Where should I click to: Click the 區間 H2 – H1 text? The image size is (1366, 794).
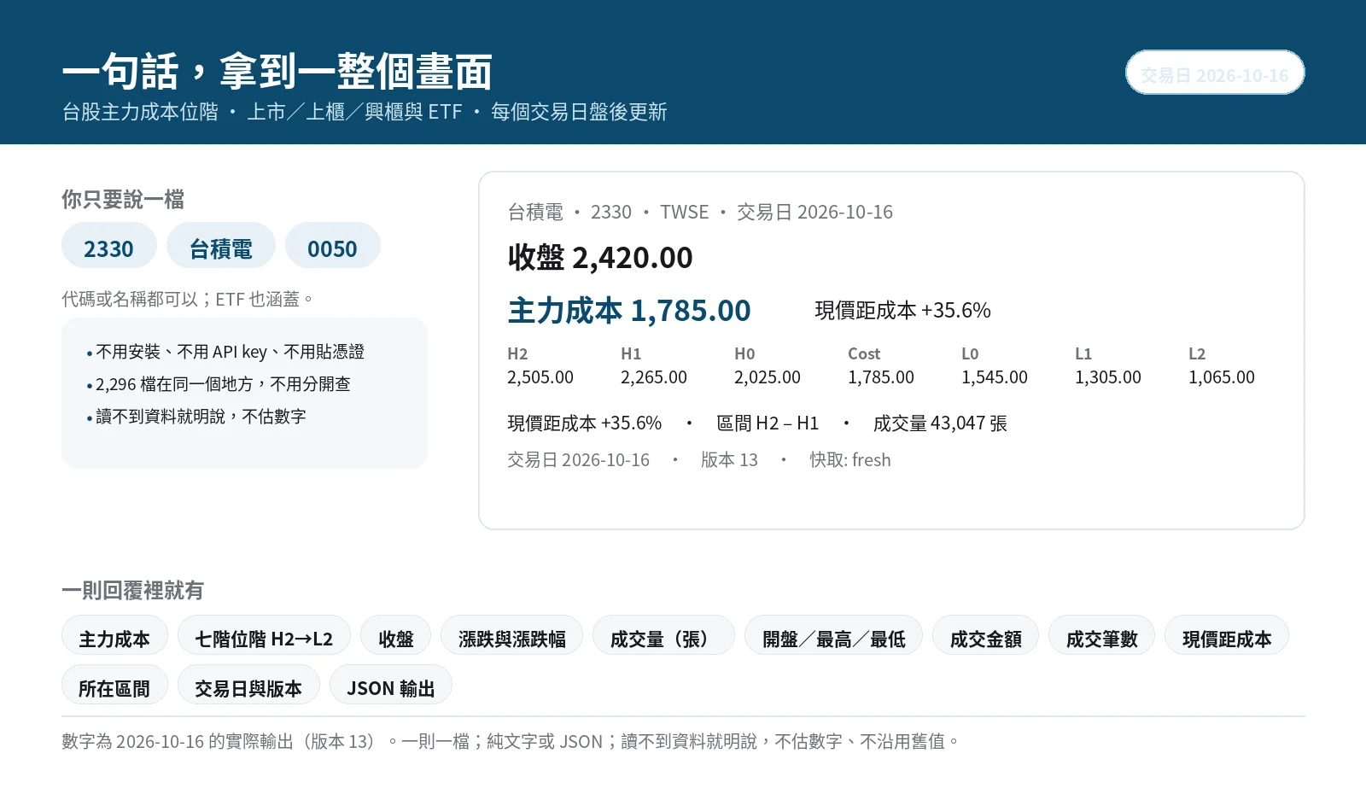[768, 423]
